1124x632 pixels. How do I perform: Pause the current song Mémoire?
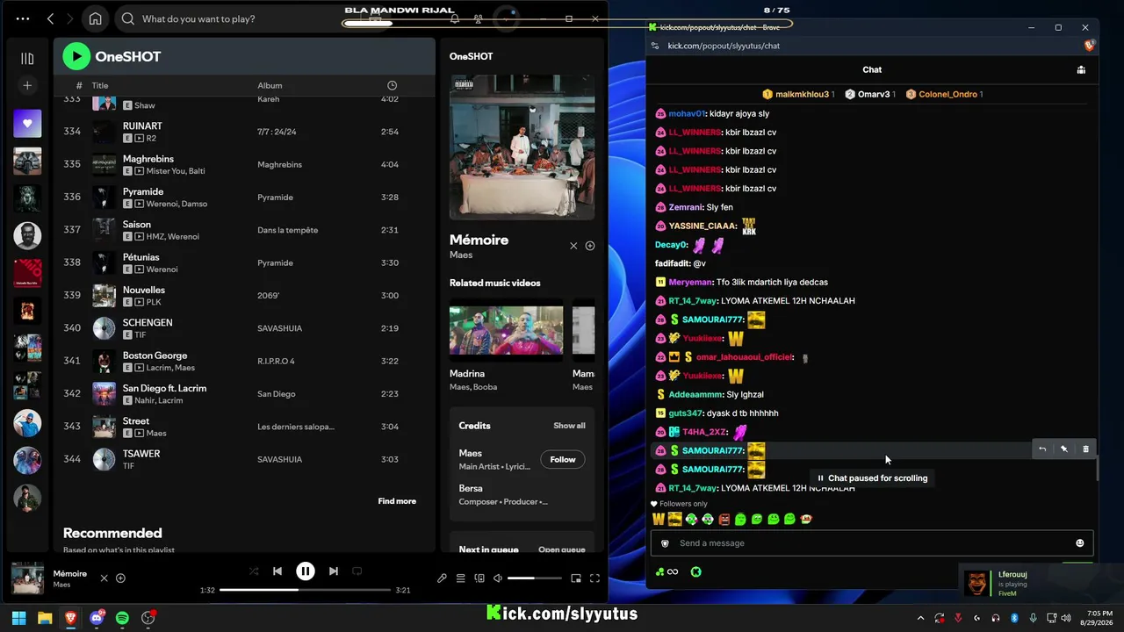pyautogui.click(x=305, y=571)
